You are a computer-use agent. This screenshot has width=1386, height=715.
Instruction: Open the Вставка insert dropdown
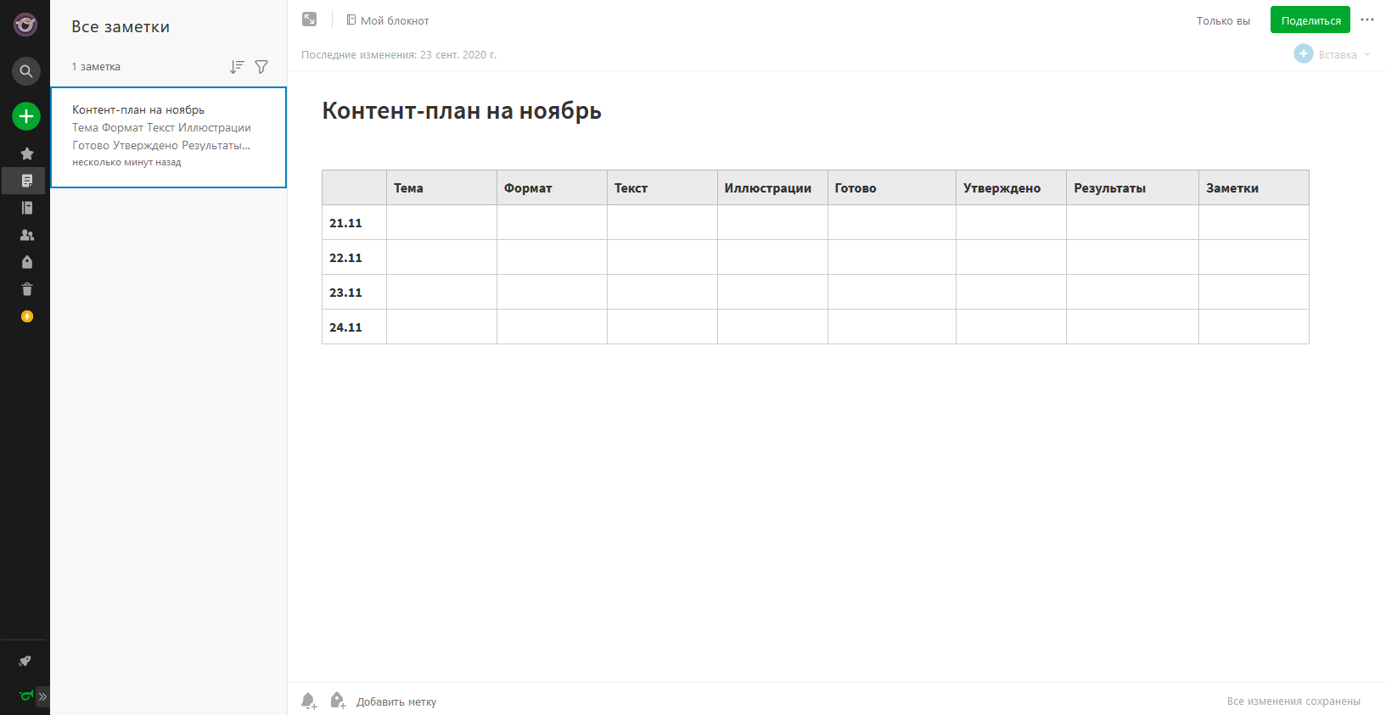[1333, 54]
